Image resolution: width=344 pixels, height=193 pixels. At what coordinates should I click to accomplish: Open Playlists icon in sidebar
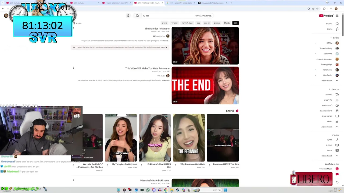[x=337, y=100]
